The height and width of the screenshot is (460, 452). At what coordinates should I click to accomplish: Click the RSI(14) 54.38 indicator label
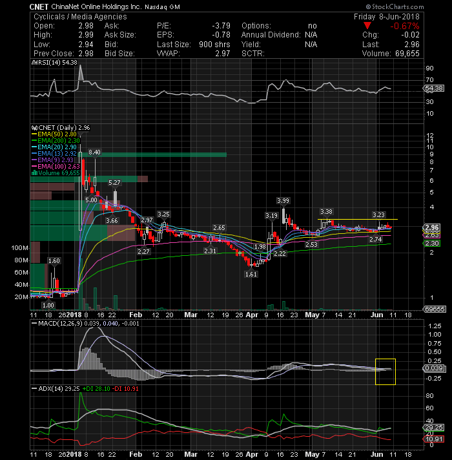click(54, 63)
